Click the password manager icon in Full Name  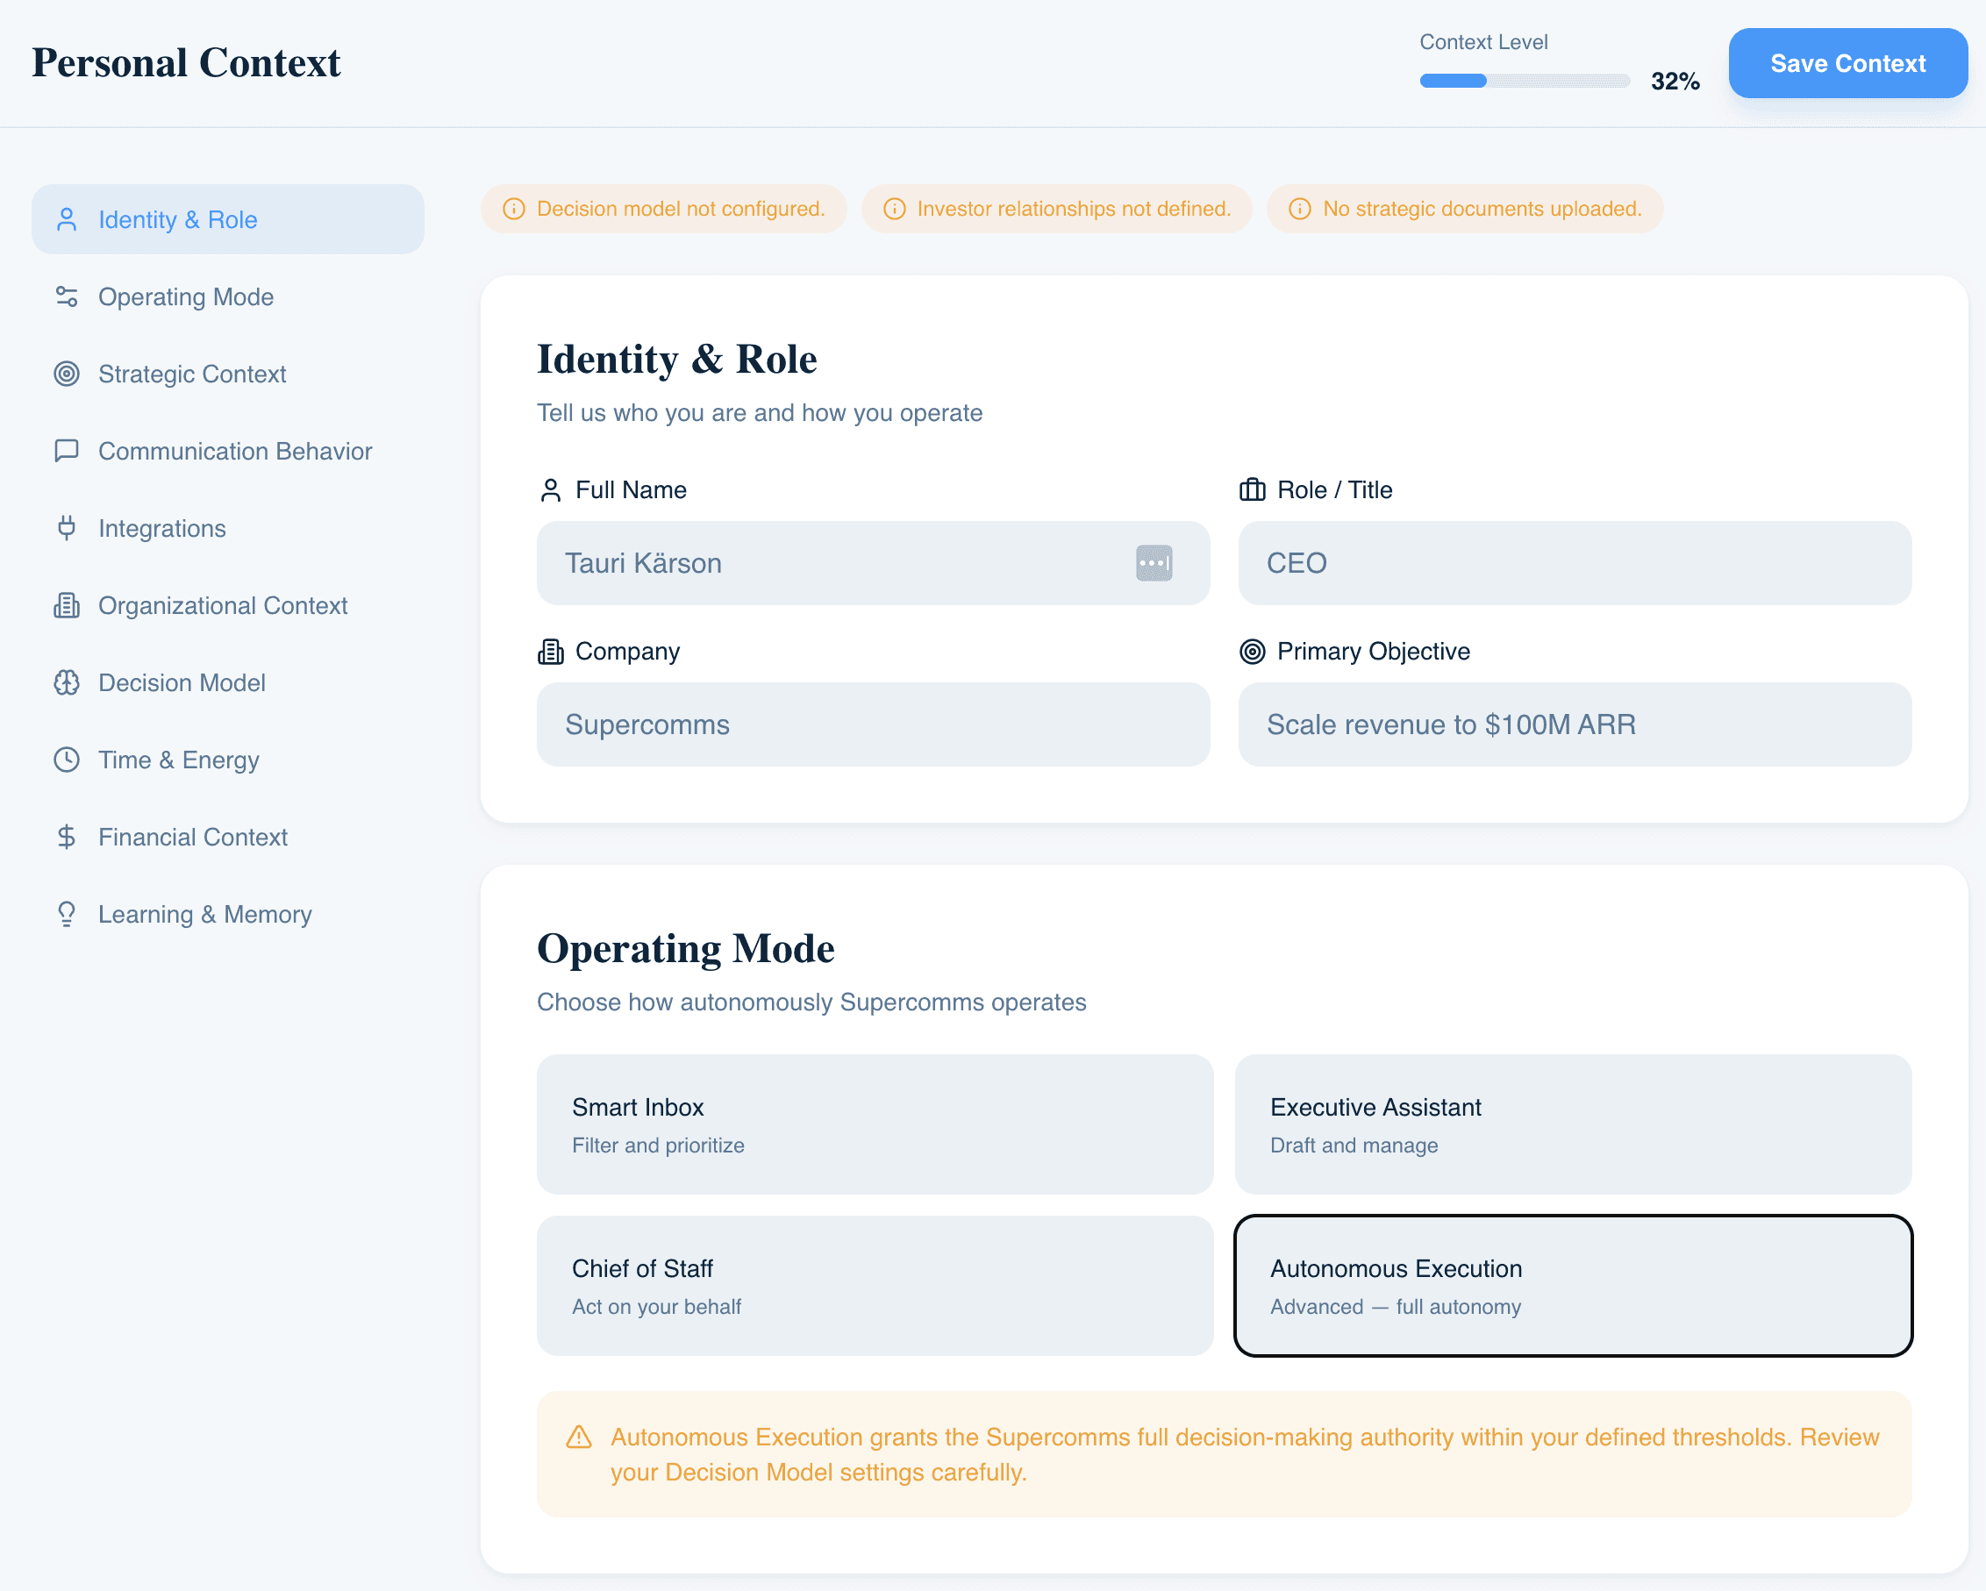tap(1154, 563)
